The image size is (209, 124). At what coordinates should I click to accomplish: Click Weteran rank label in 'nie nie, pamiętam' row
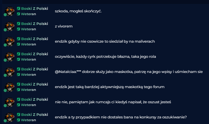pos(28,105)
